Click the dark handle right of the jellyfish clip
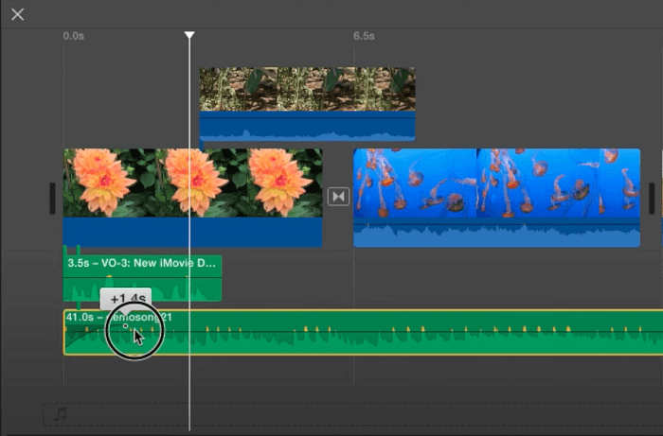This screenshot has height=436, width=663. (x=652, y=197)
